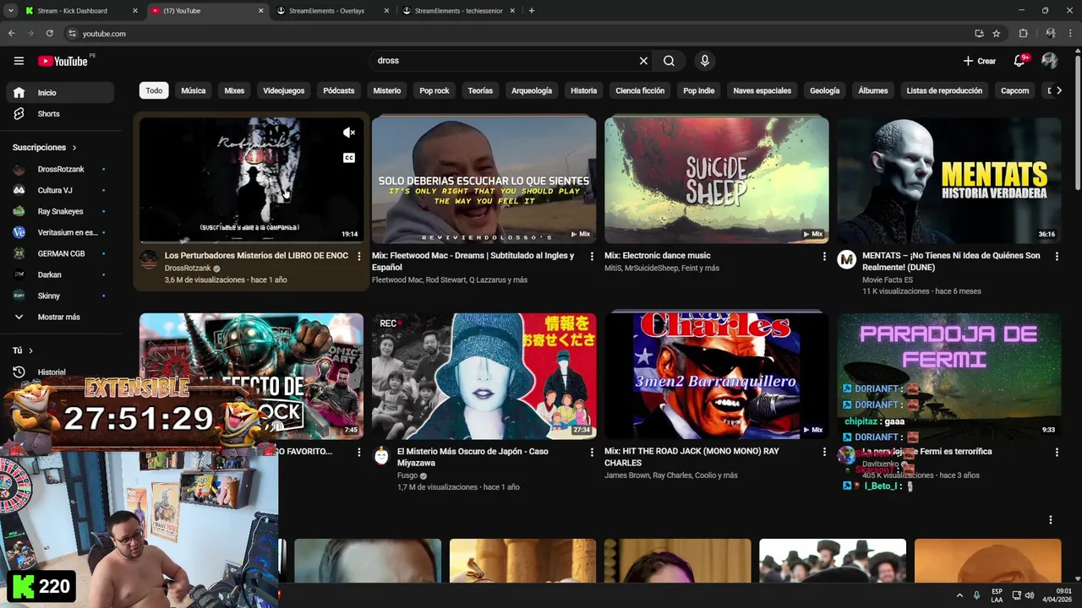Expand the Suscripciones section
Image resolution: width=1082 pixels, height=608 pixels.
(x=45, y=147)
